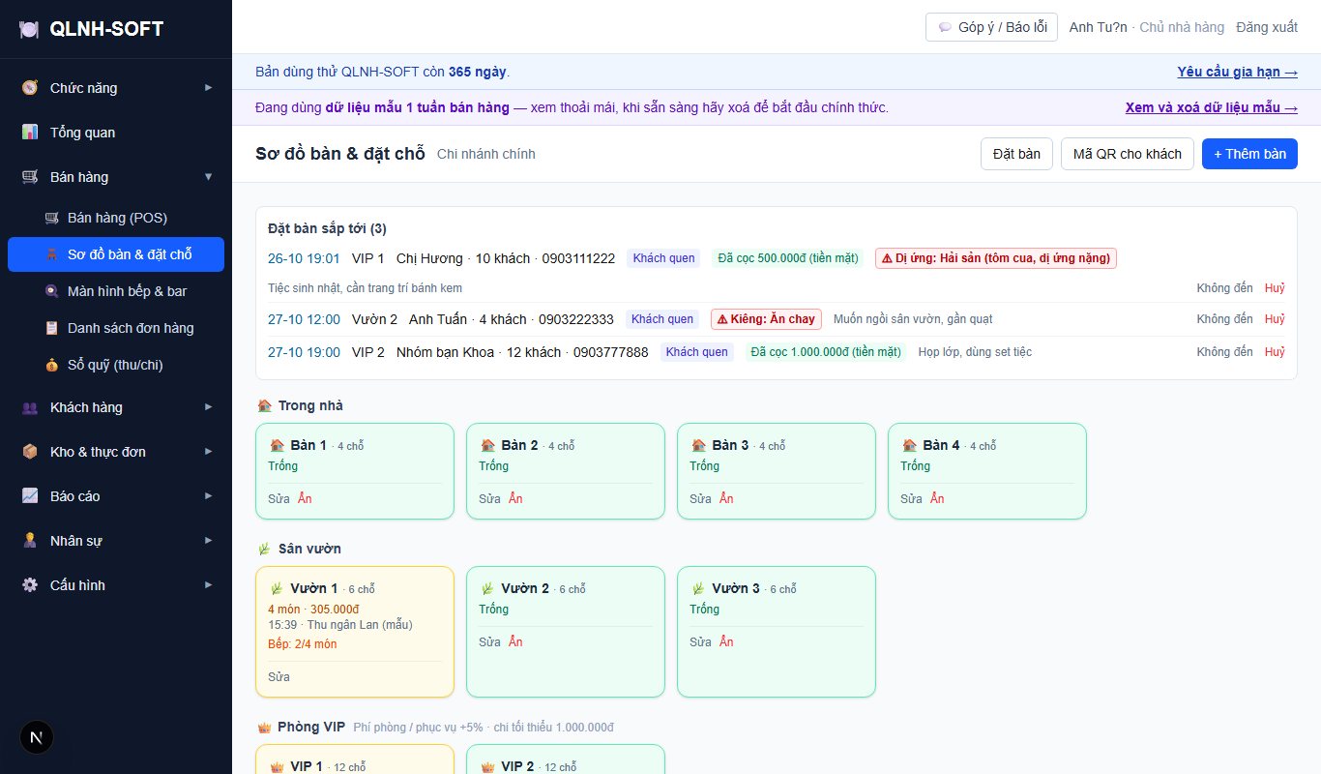Expand the Báo cáo submenu arrow
The height and width of the screenshot is (774, 1321).
[x=208, y=496]
